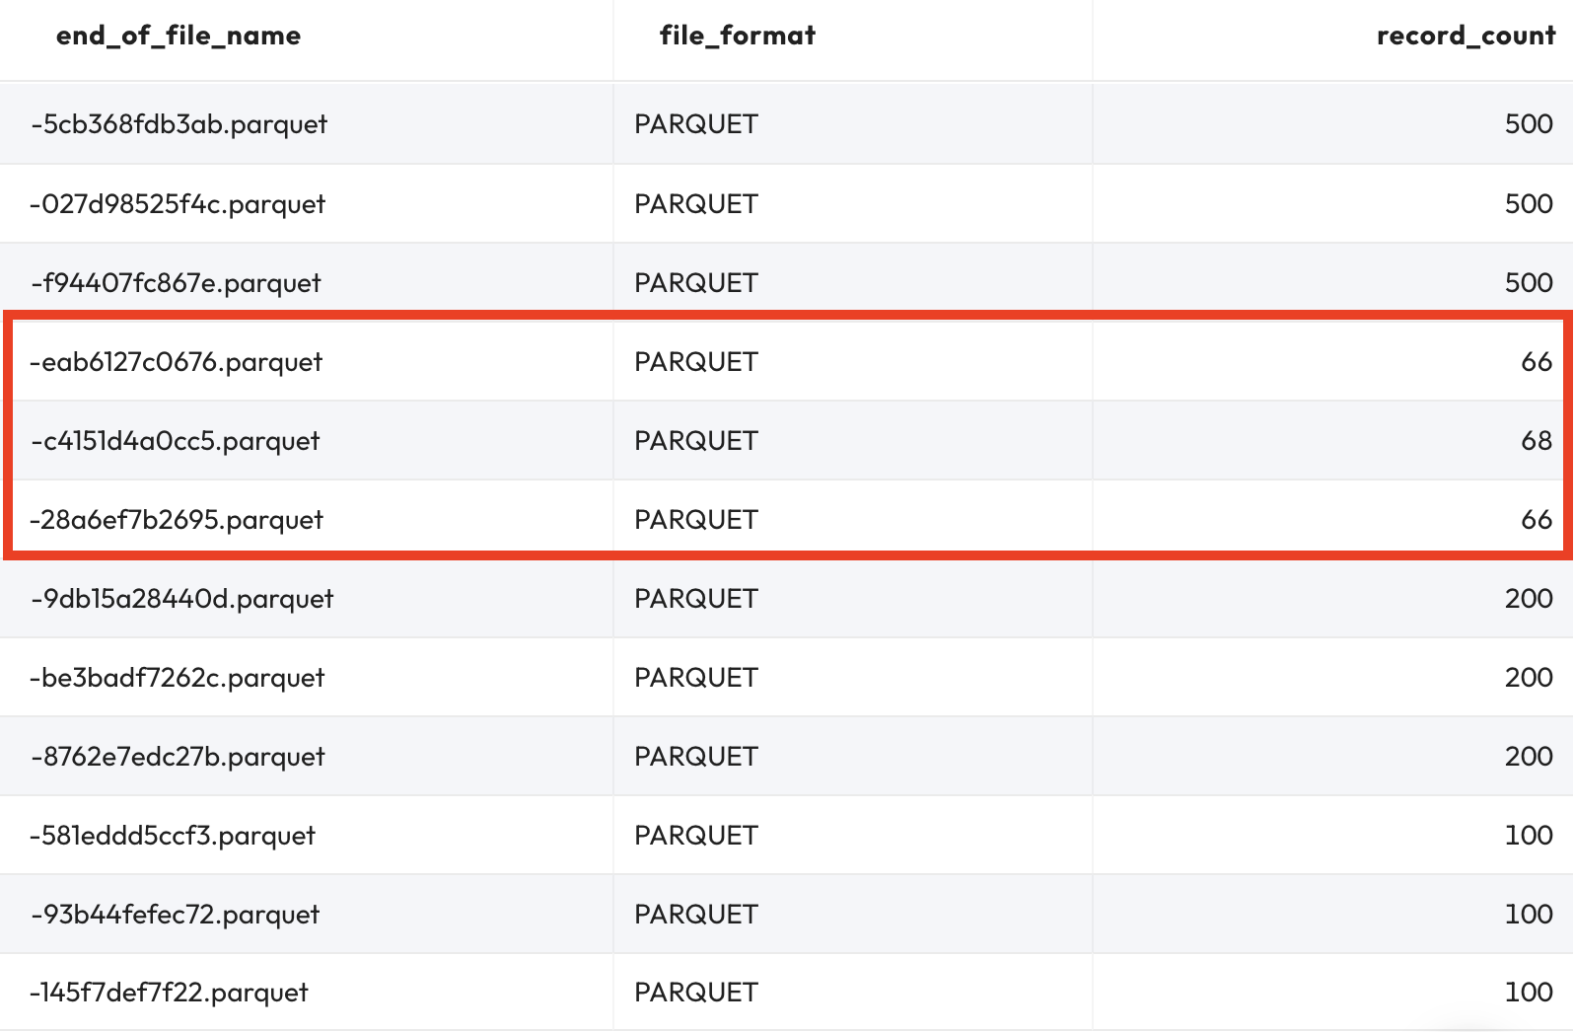Select the -c4151d4a0cc5.parquet cell
Screen dimensions: 1574x1032
176,441
